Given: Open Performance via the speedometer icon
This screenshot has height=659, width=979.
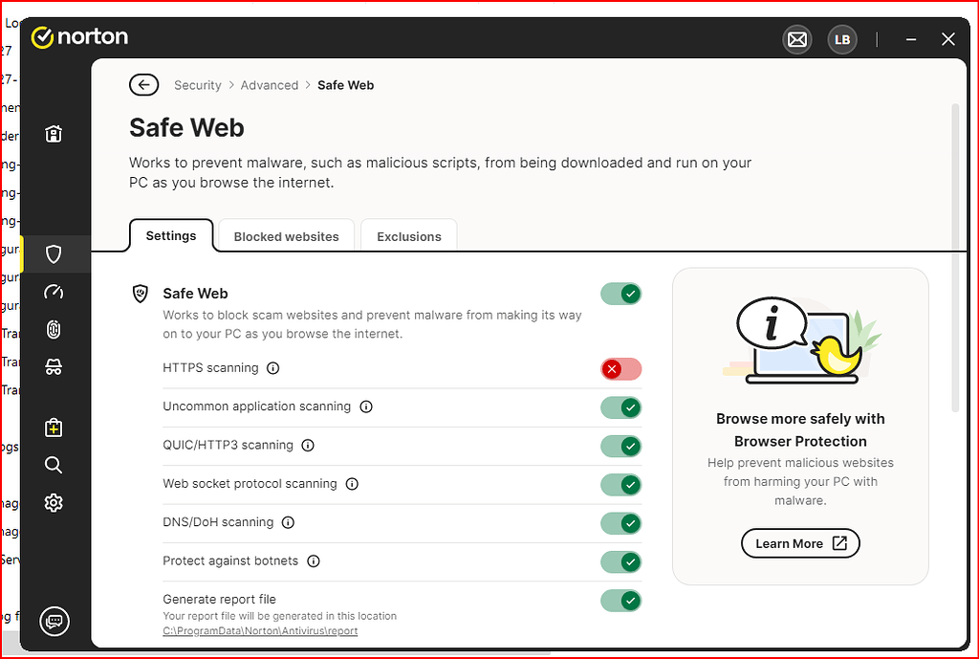Looking at the screenshot, I should point(54,293).
